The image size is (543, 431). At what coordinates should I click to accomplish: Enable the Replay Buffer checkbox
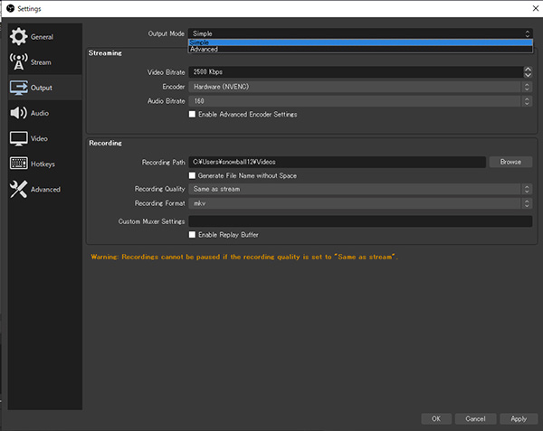[192, 235]
